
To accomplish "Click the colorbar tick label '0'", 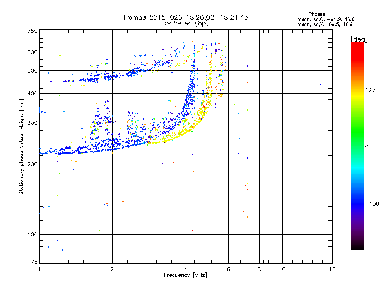I will (x=367, y=147).
